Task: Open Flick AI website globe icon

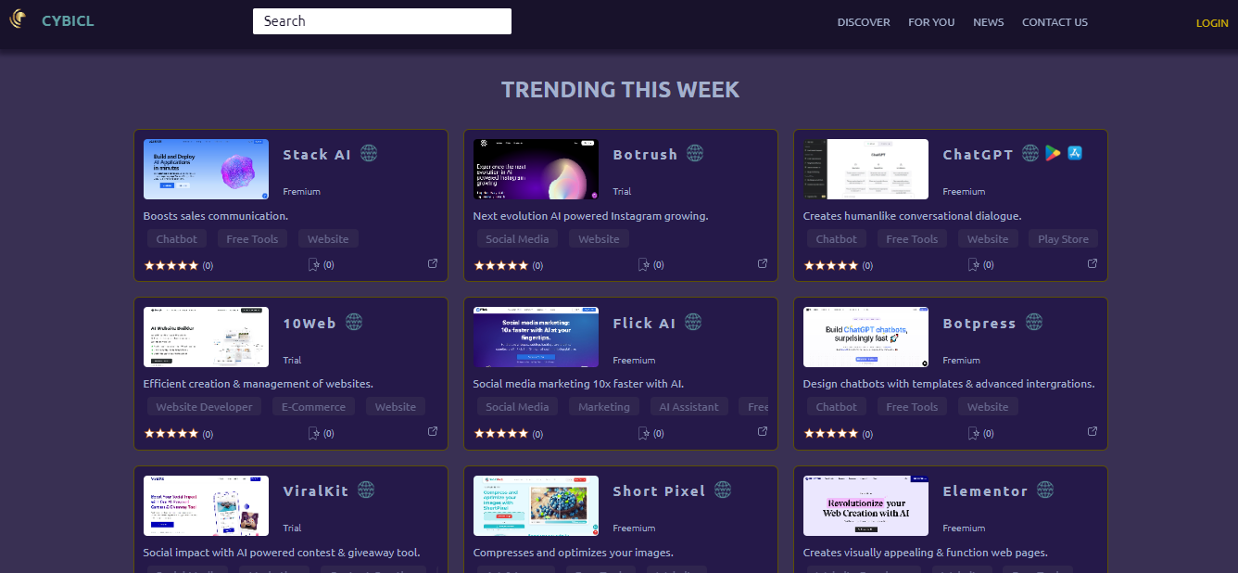Action: tap(694, 322)
